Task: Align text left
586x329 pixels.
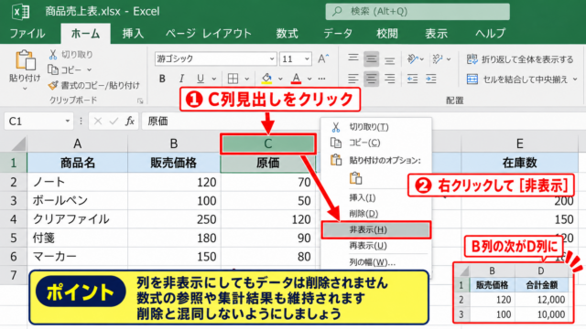Action: pos(353,79)
